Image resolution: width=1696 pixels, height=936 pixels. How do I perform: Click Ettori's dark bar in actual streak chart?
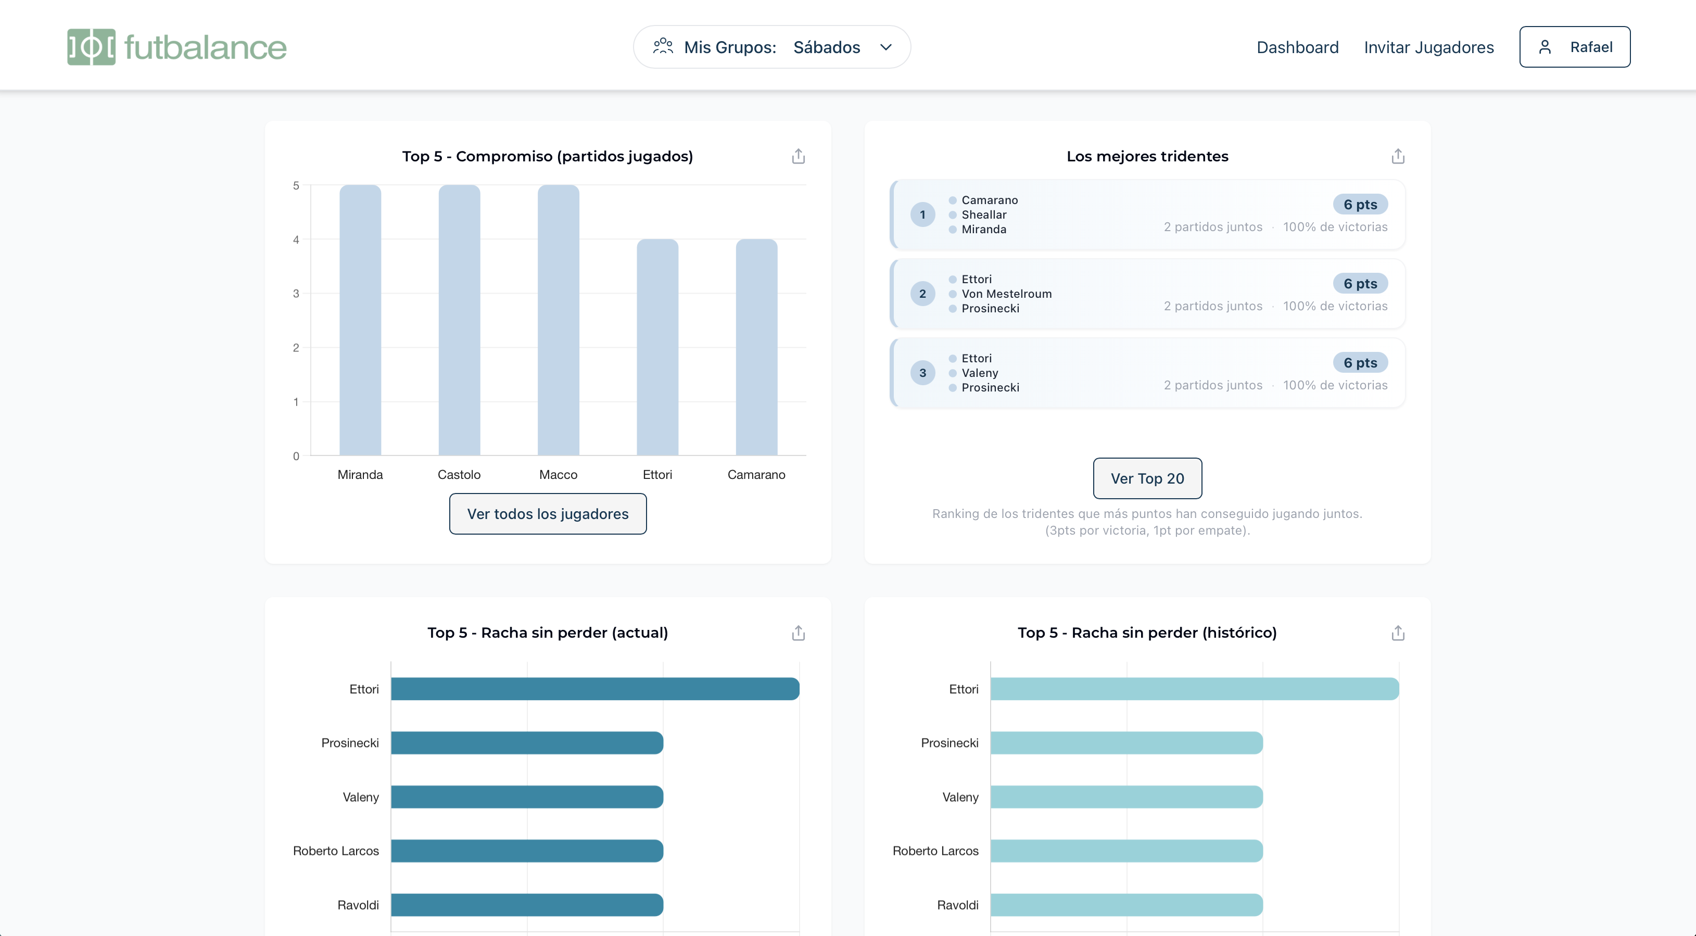pos(594,689)
